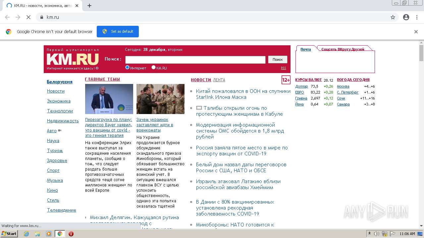Open the Технологии section
Screen dimensions: 424x238
point(60,111)
